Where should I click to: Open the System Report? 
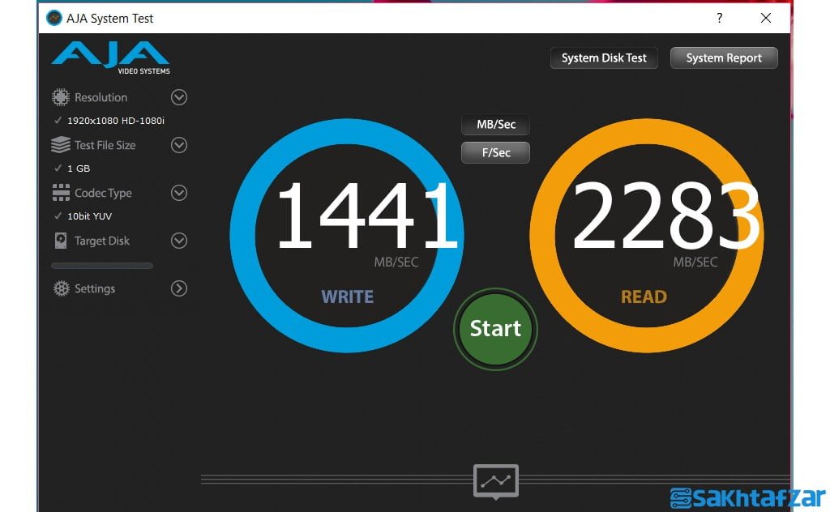click(x=723, y=58)
